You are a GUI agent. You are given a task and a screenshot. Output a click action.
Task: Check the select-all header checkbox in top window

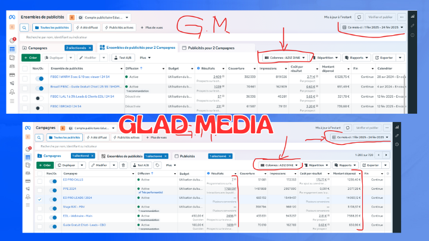(25, 68)
